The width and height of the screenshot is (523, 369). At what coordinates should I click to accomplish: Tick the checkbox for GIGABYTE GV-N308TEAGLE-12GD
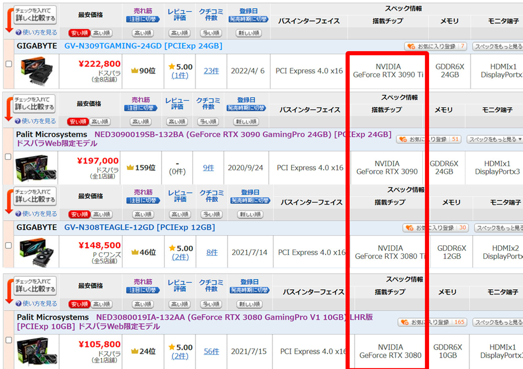(x=9, y=245)
